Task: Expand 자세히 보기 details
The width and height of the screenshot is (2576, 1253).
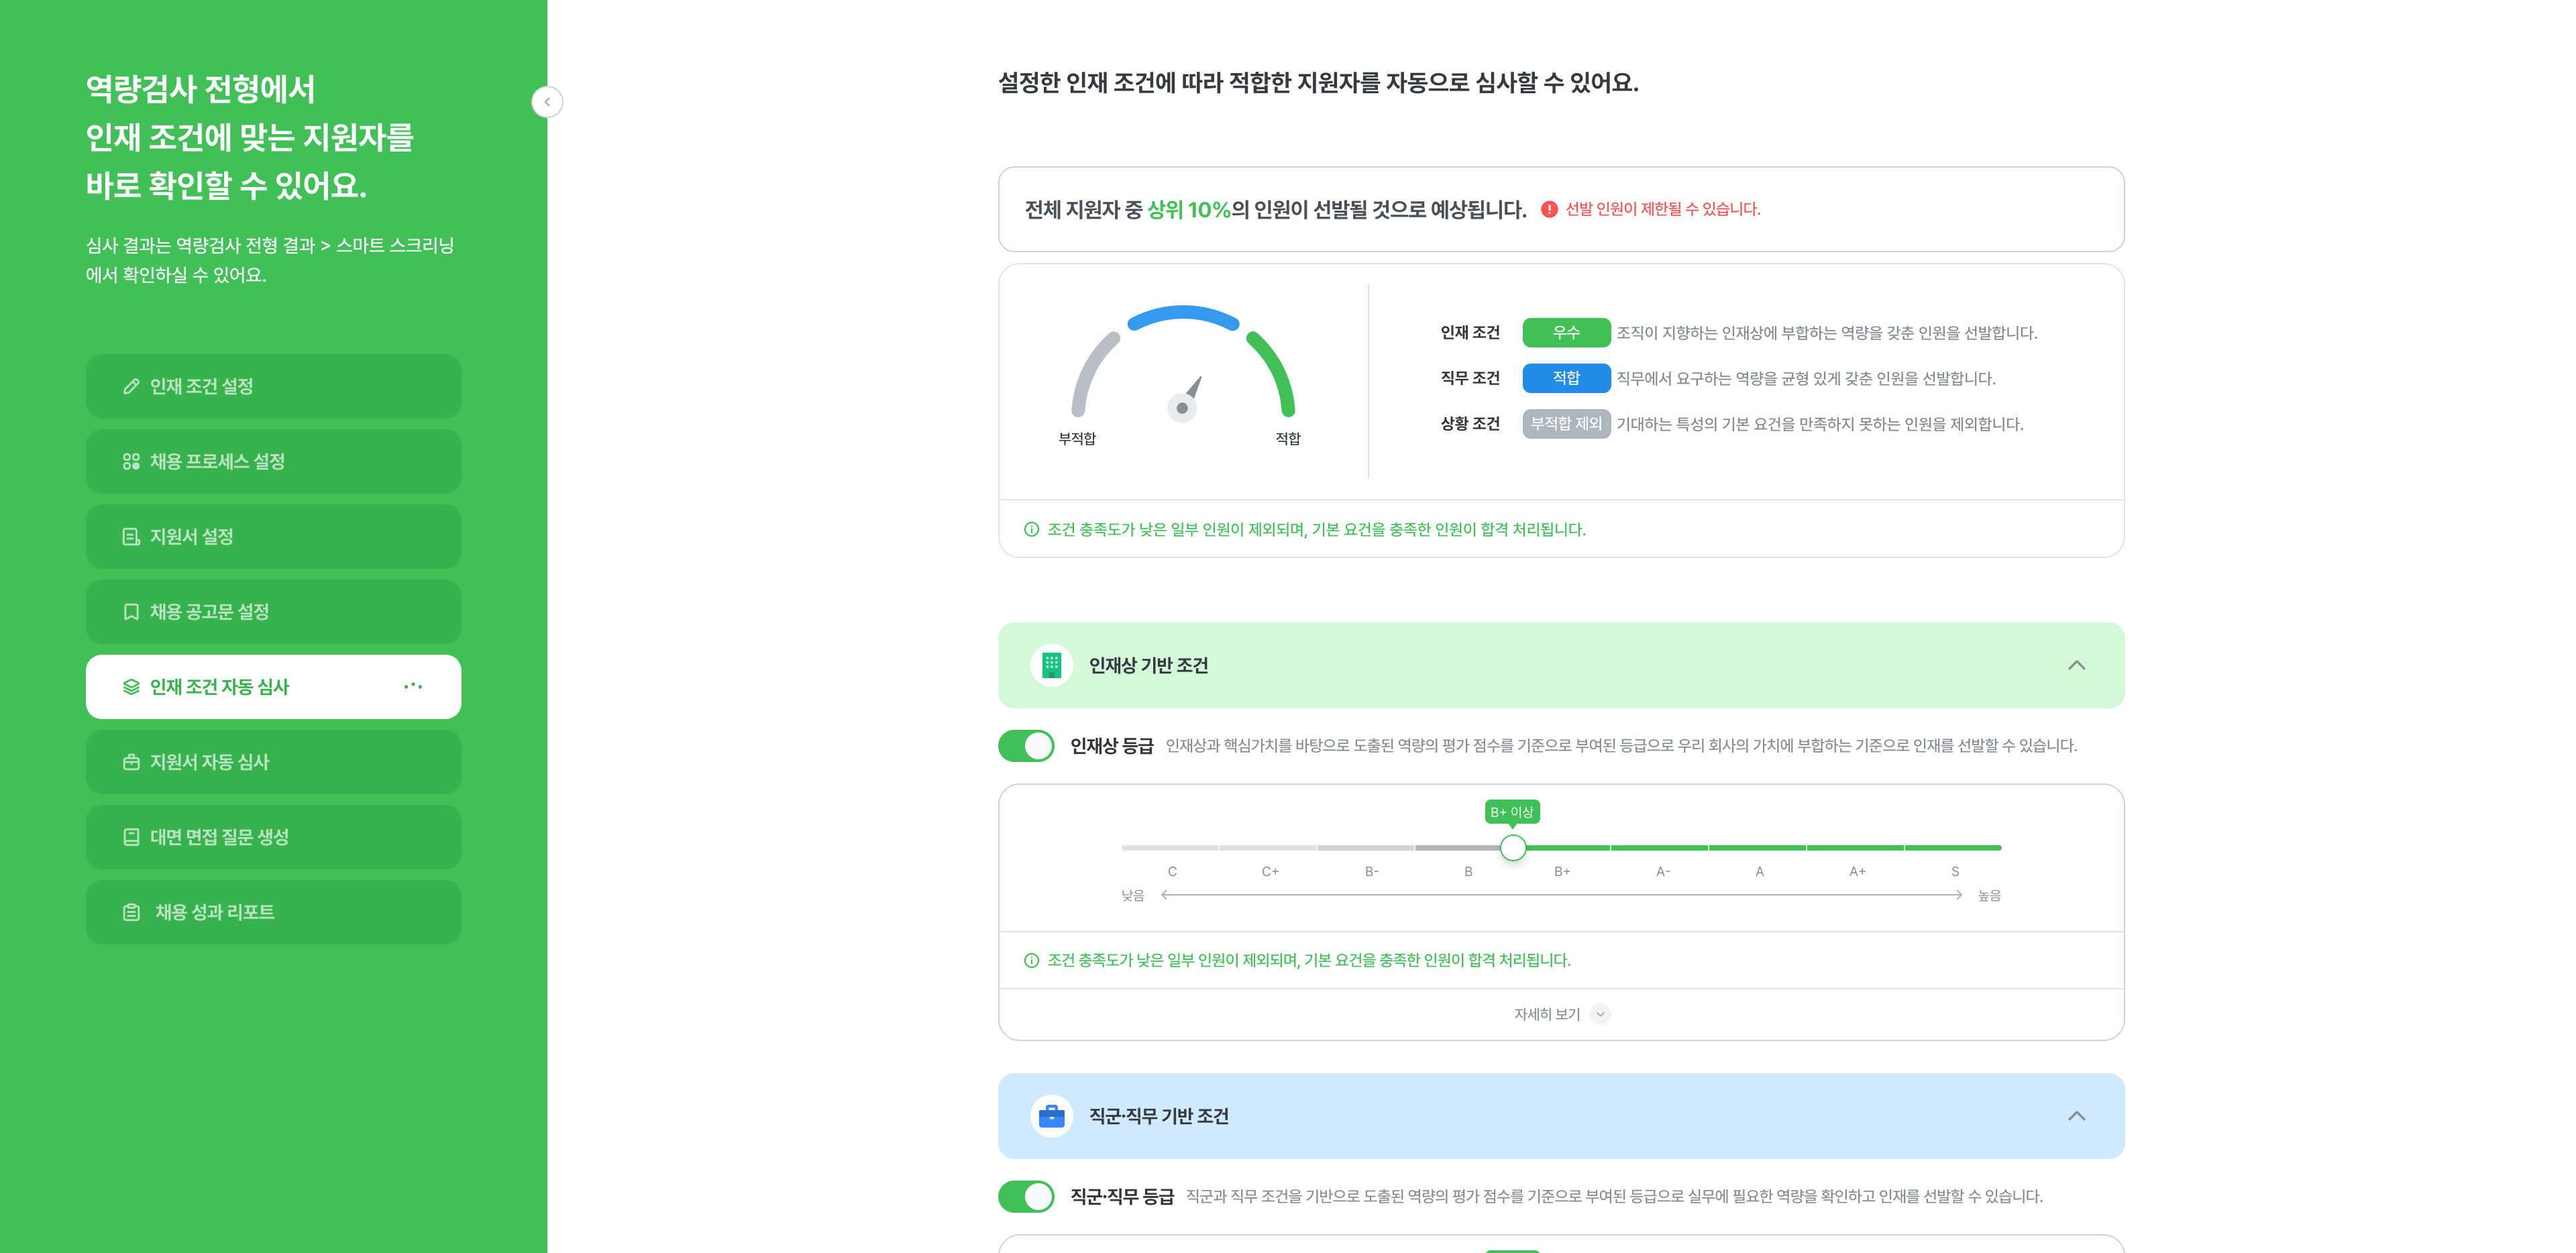Action: pyautogui.click(x=1560, y=1014)
